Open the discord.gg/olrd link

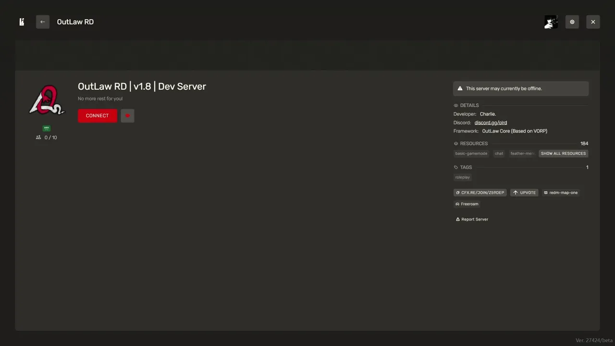[x=491, y=123]
